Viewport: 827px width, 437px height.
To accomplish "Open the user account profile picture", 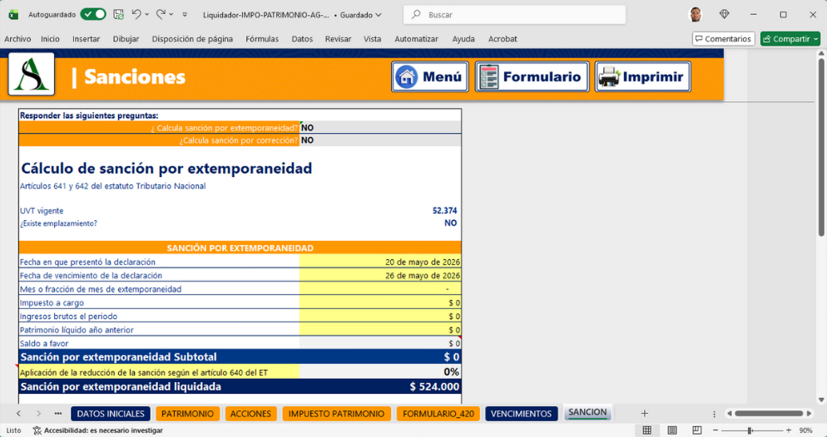I will [696, 15].
